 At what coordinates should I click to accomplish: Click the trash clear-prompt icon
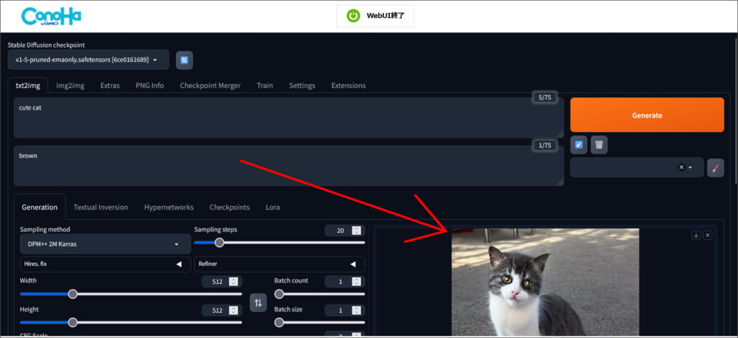tap(599, 145)
